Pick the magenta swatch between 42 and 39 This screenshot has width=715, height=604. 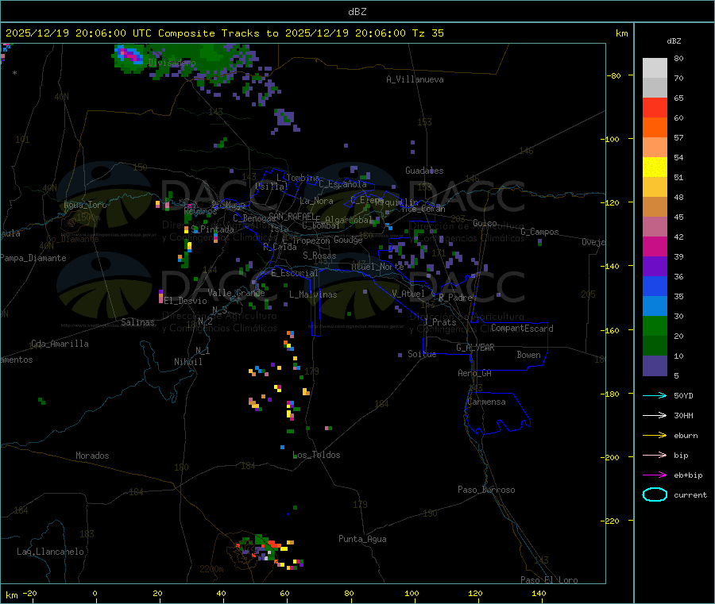coord(655,246)
